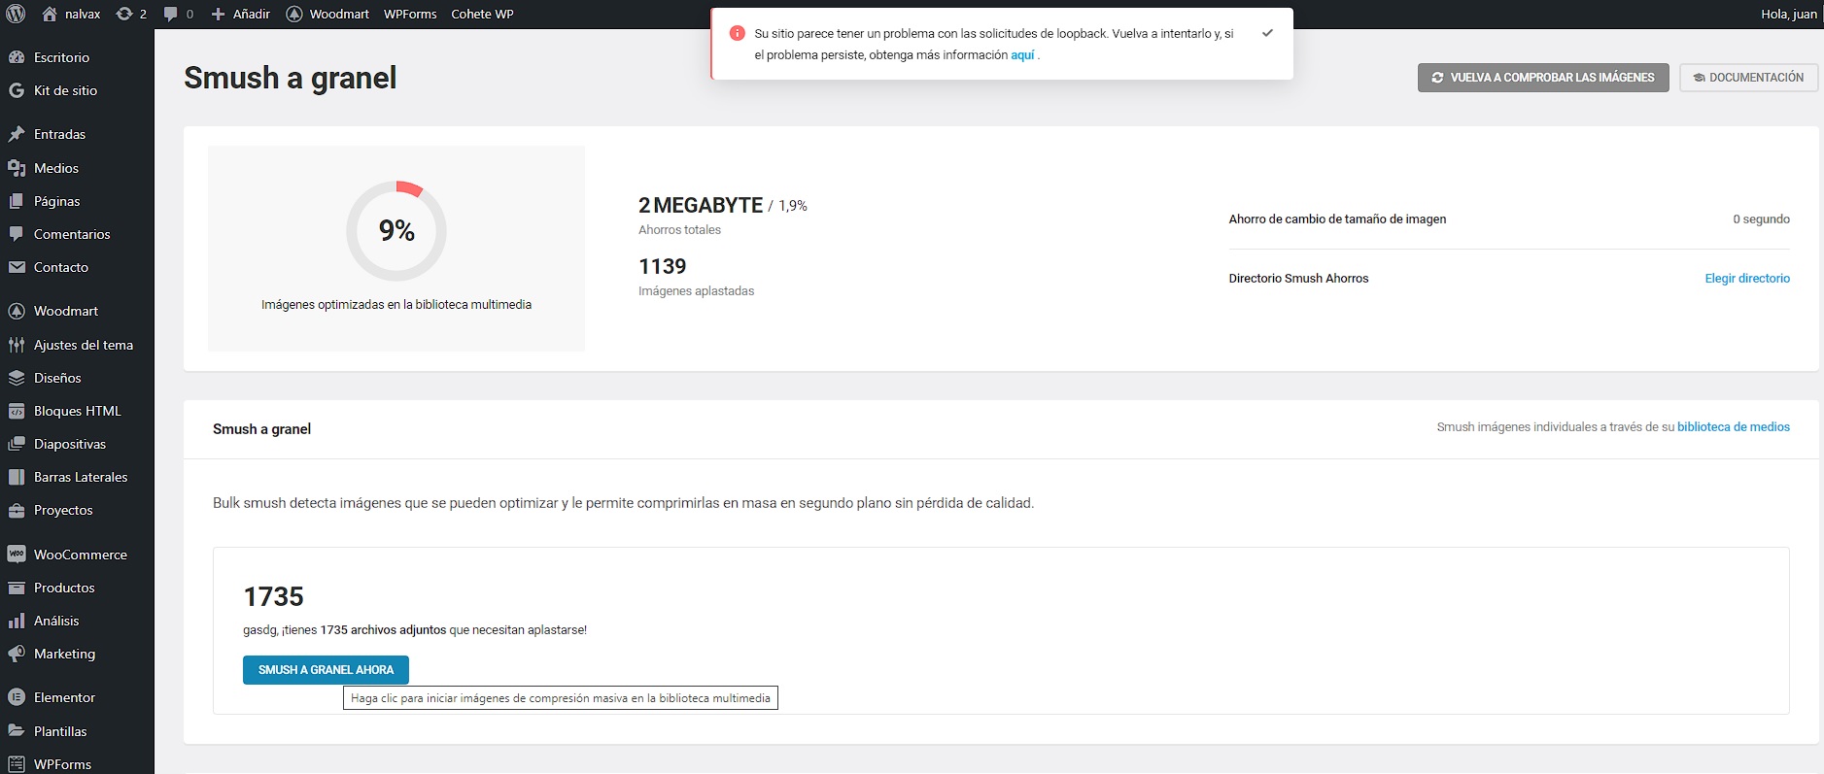Click the plus icon next to Añadir

coord(218,14)
